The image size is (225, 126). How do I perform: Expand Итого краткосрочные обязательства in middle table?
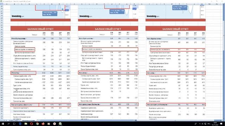click(x=100, y=104)
